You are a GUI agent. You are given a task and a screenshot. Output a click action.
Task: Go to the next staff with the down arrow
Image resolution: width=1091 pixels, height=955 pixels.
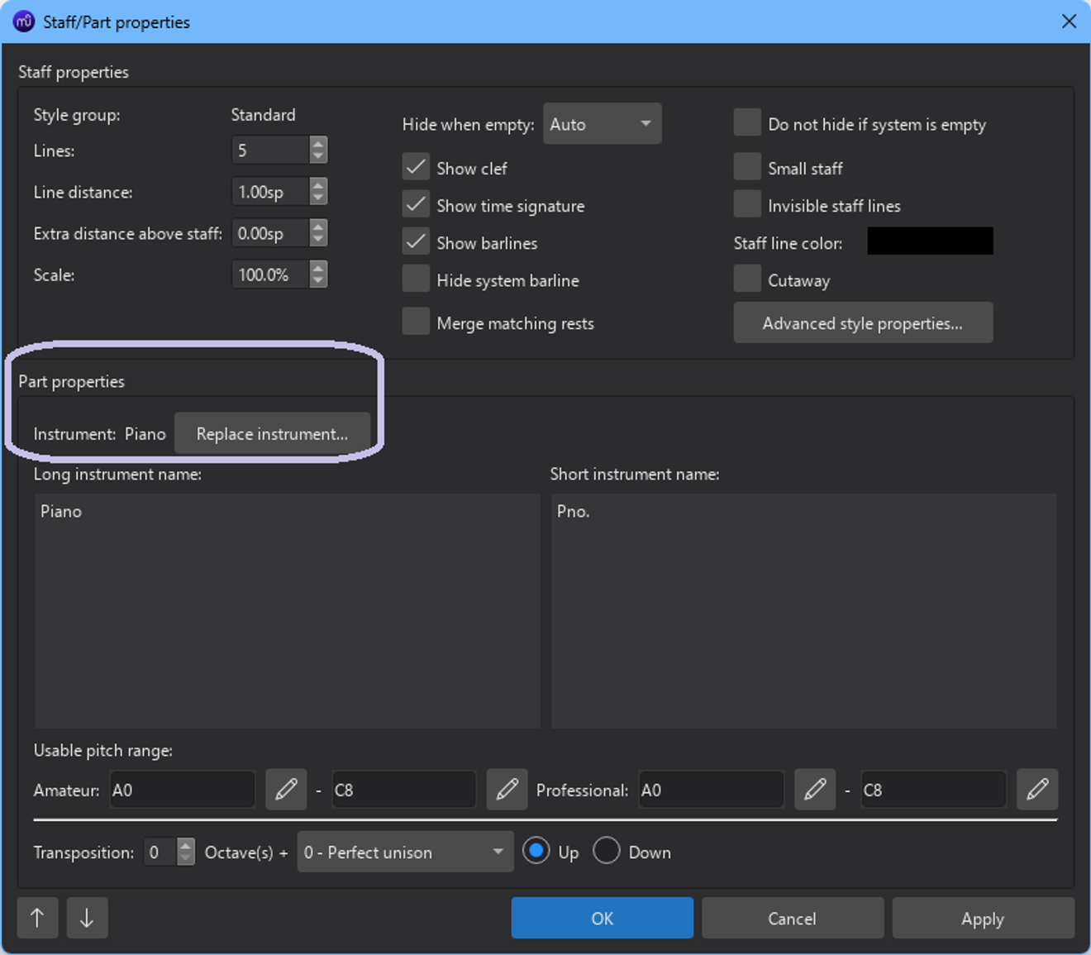click(x=87, y=918)
